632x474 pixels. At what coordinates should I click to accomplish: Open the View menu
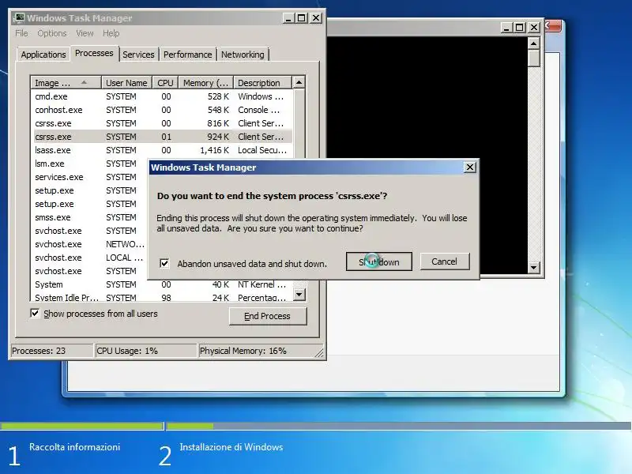pyautogui.click(x=85, y=33)
